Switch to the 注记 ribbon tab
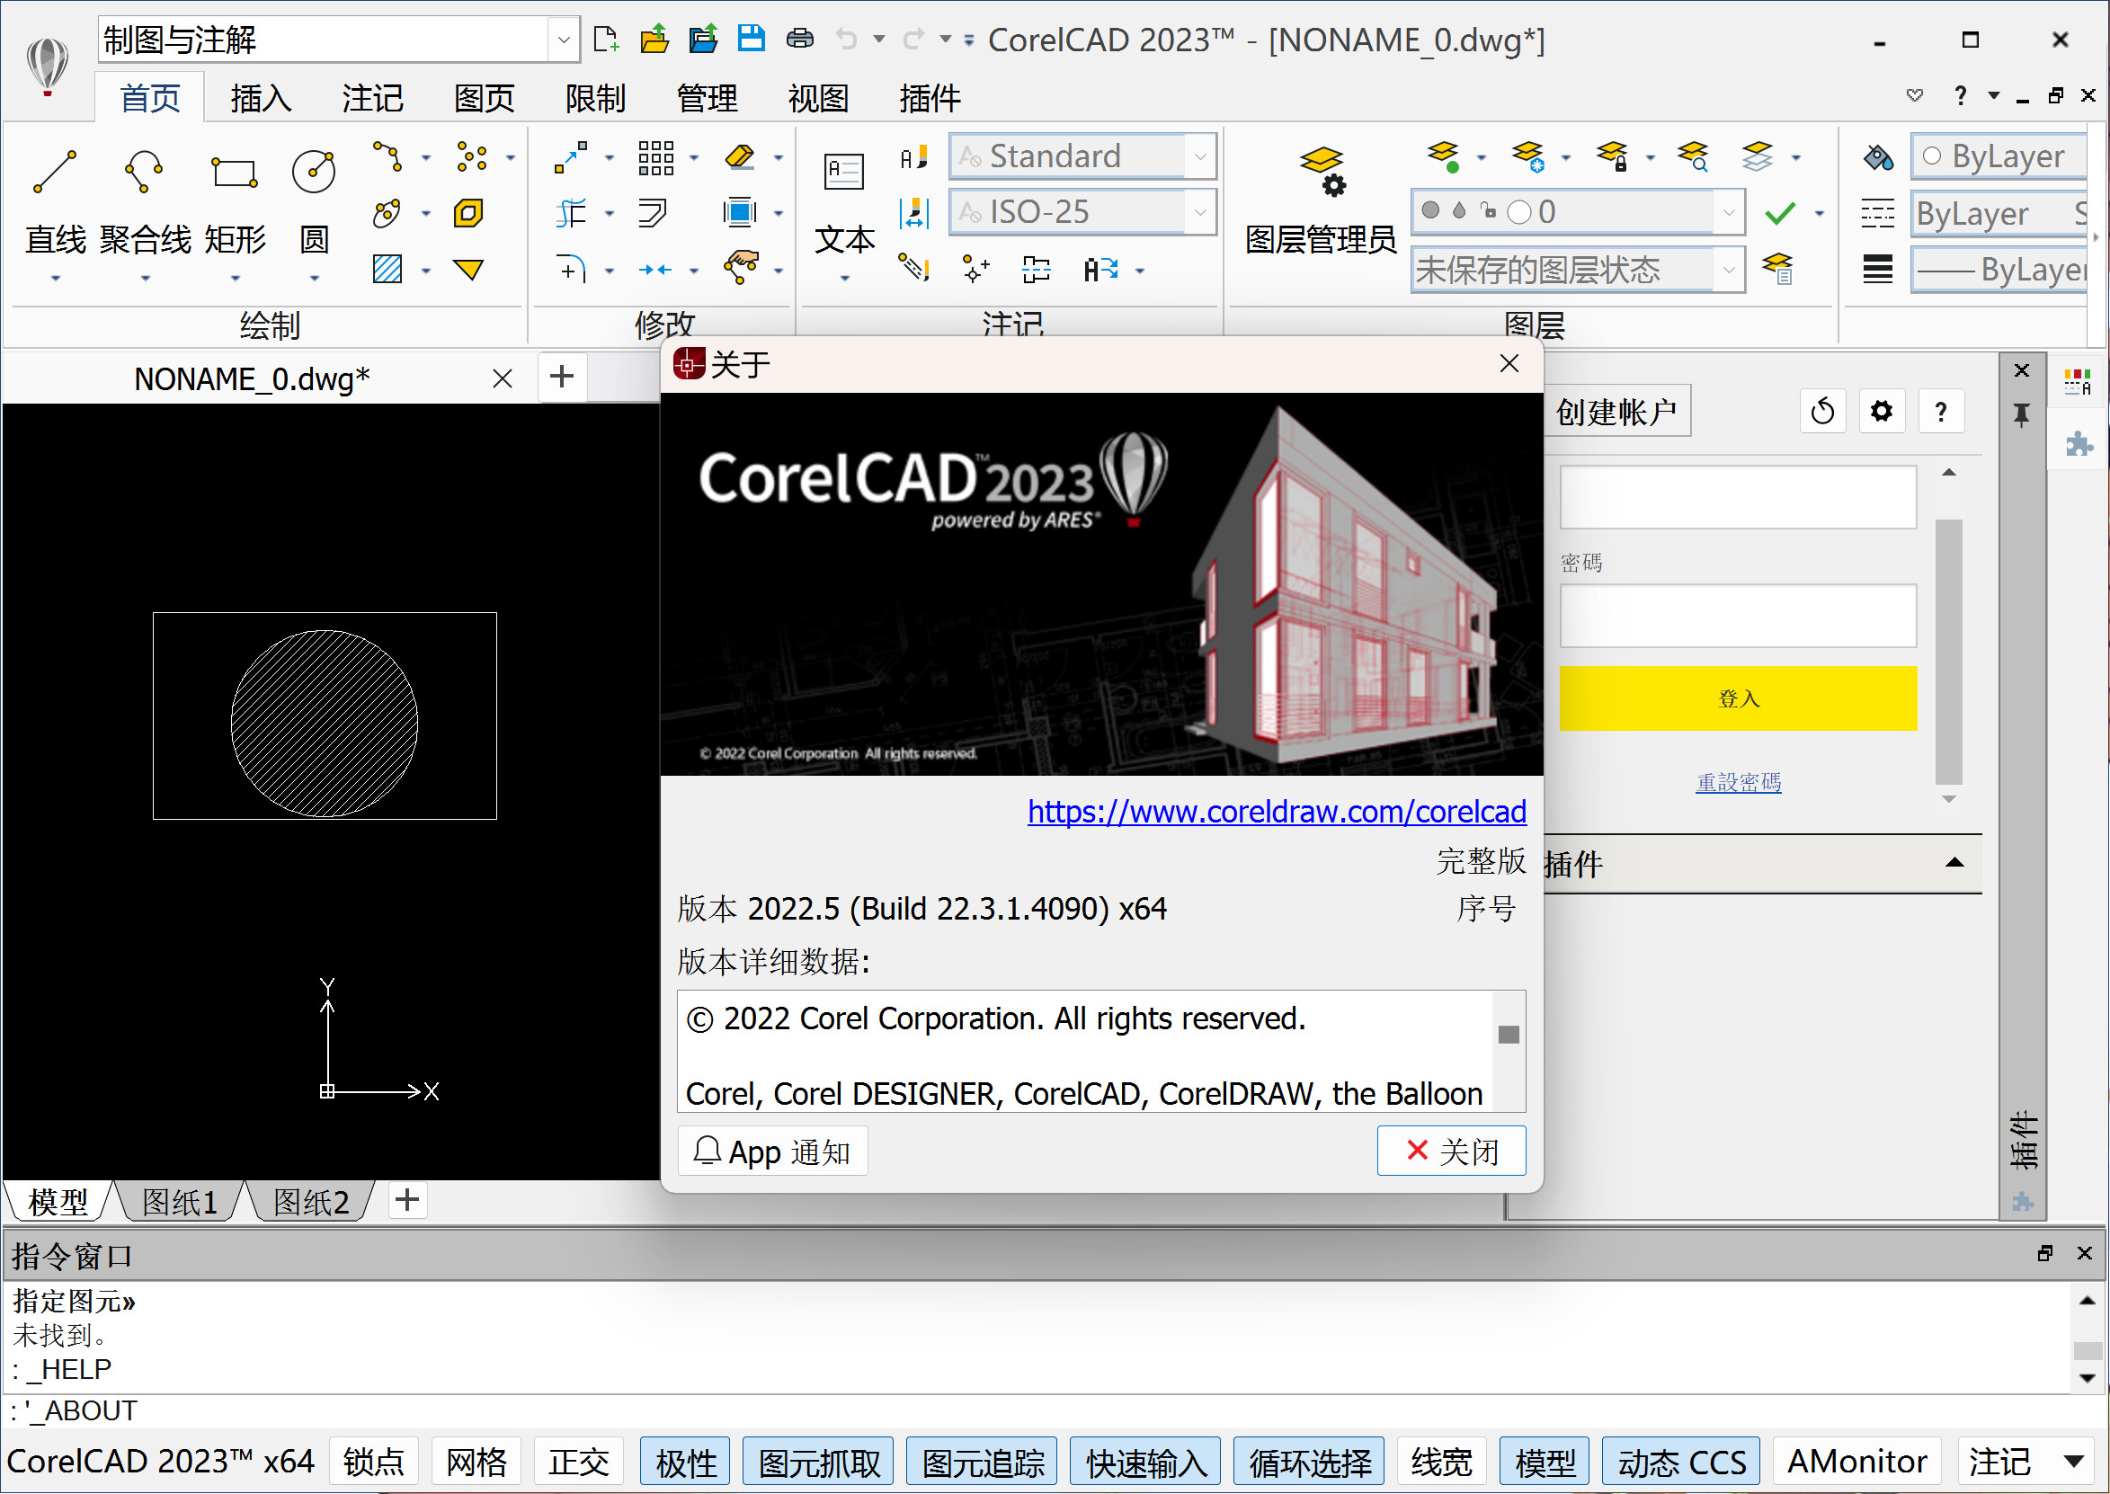The height and width of the screenshot is (1494, 2110). 372,97
